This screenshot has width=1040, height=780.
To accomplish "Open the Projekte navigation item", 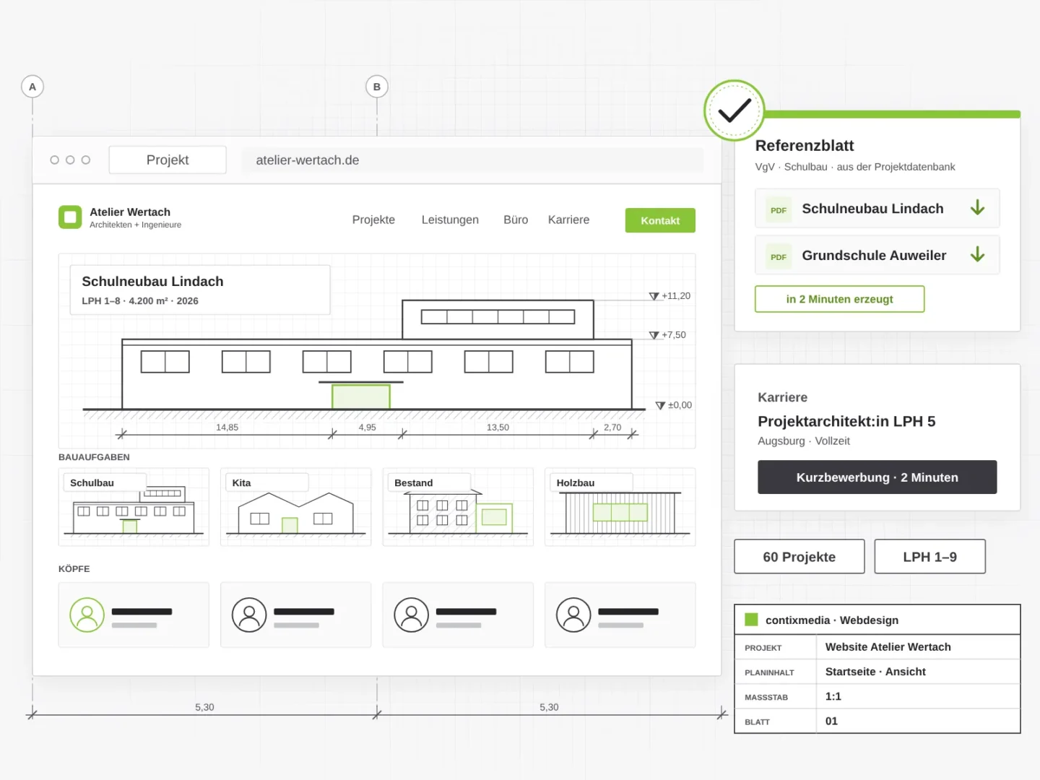I will (x=373, y=220).
